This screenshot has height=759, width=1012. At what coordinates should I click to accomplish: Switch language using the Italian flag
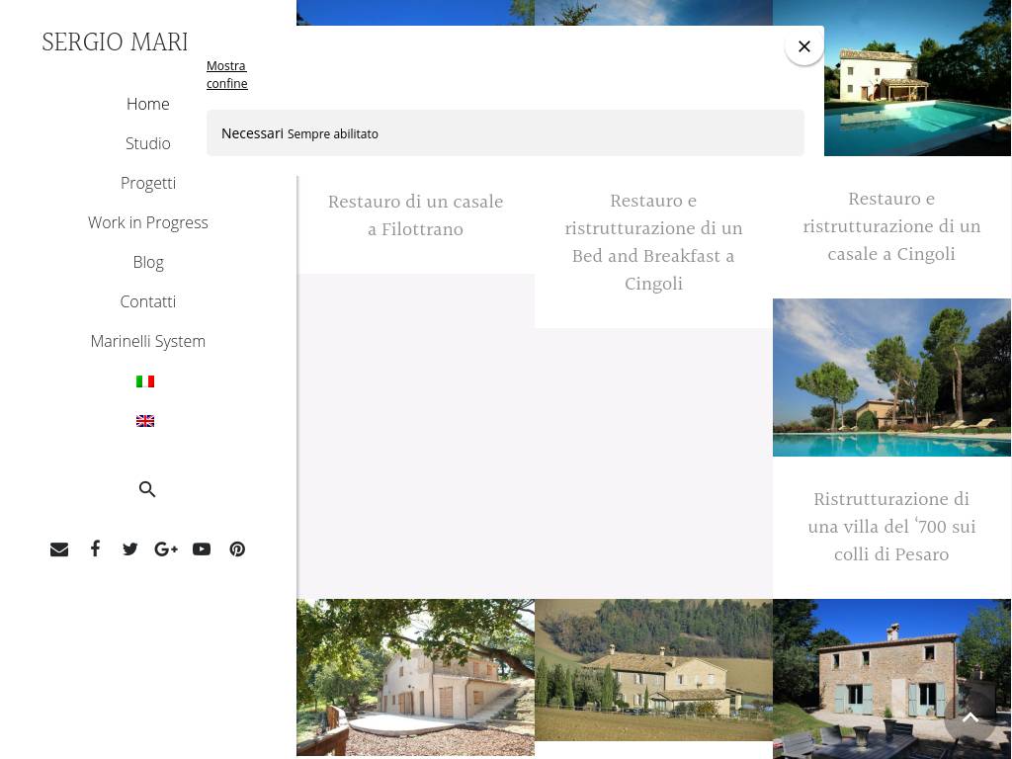[145, 381]
